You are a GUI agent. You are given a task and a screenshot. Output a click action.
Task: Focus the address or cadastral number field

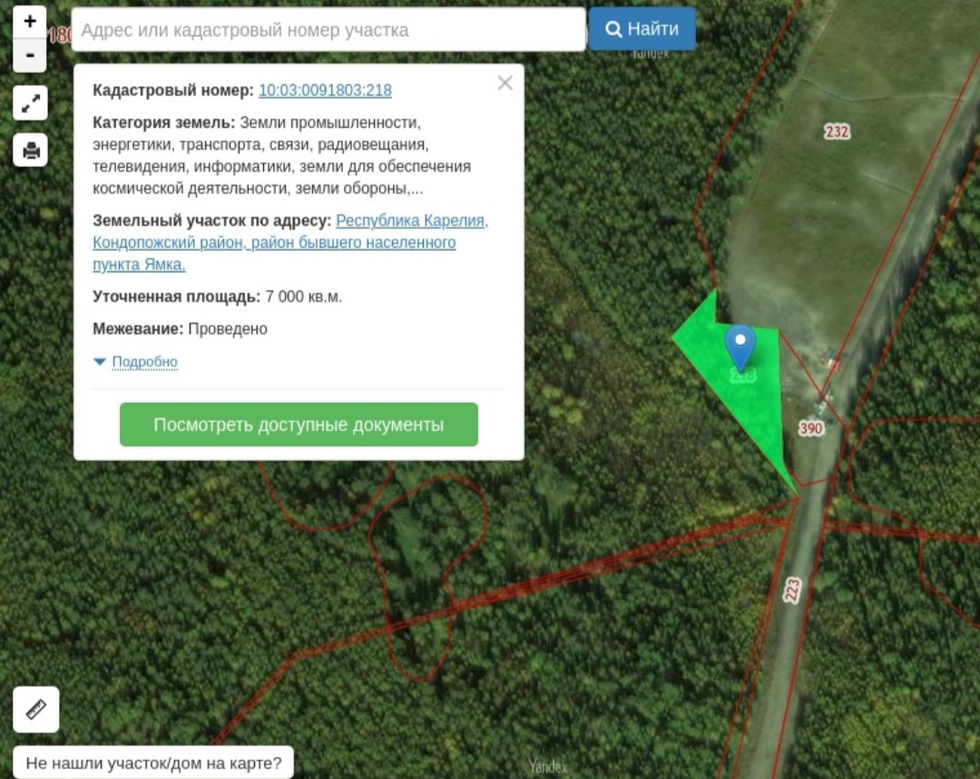pos(328,29)
